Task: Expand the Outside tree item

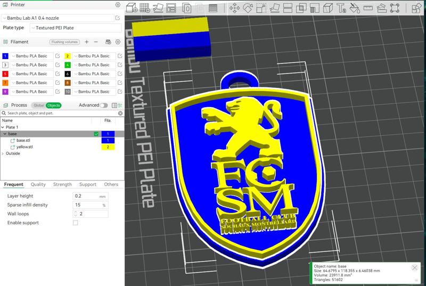Action: pyautogui.click(x=3, y=153)
